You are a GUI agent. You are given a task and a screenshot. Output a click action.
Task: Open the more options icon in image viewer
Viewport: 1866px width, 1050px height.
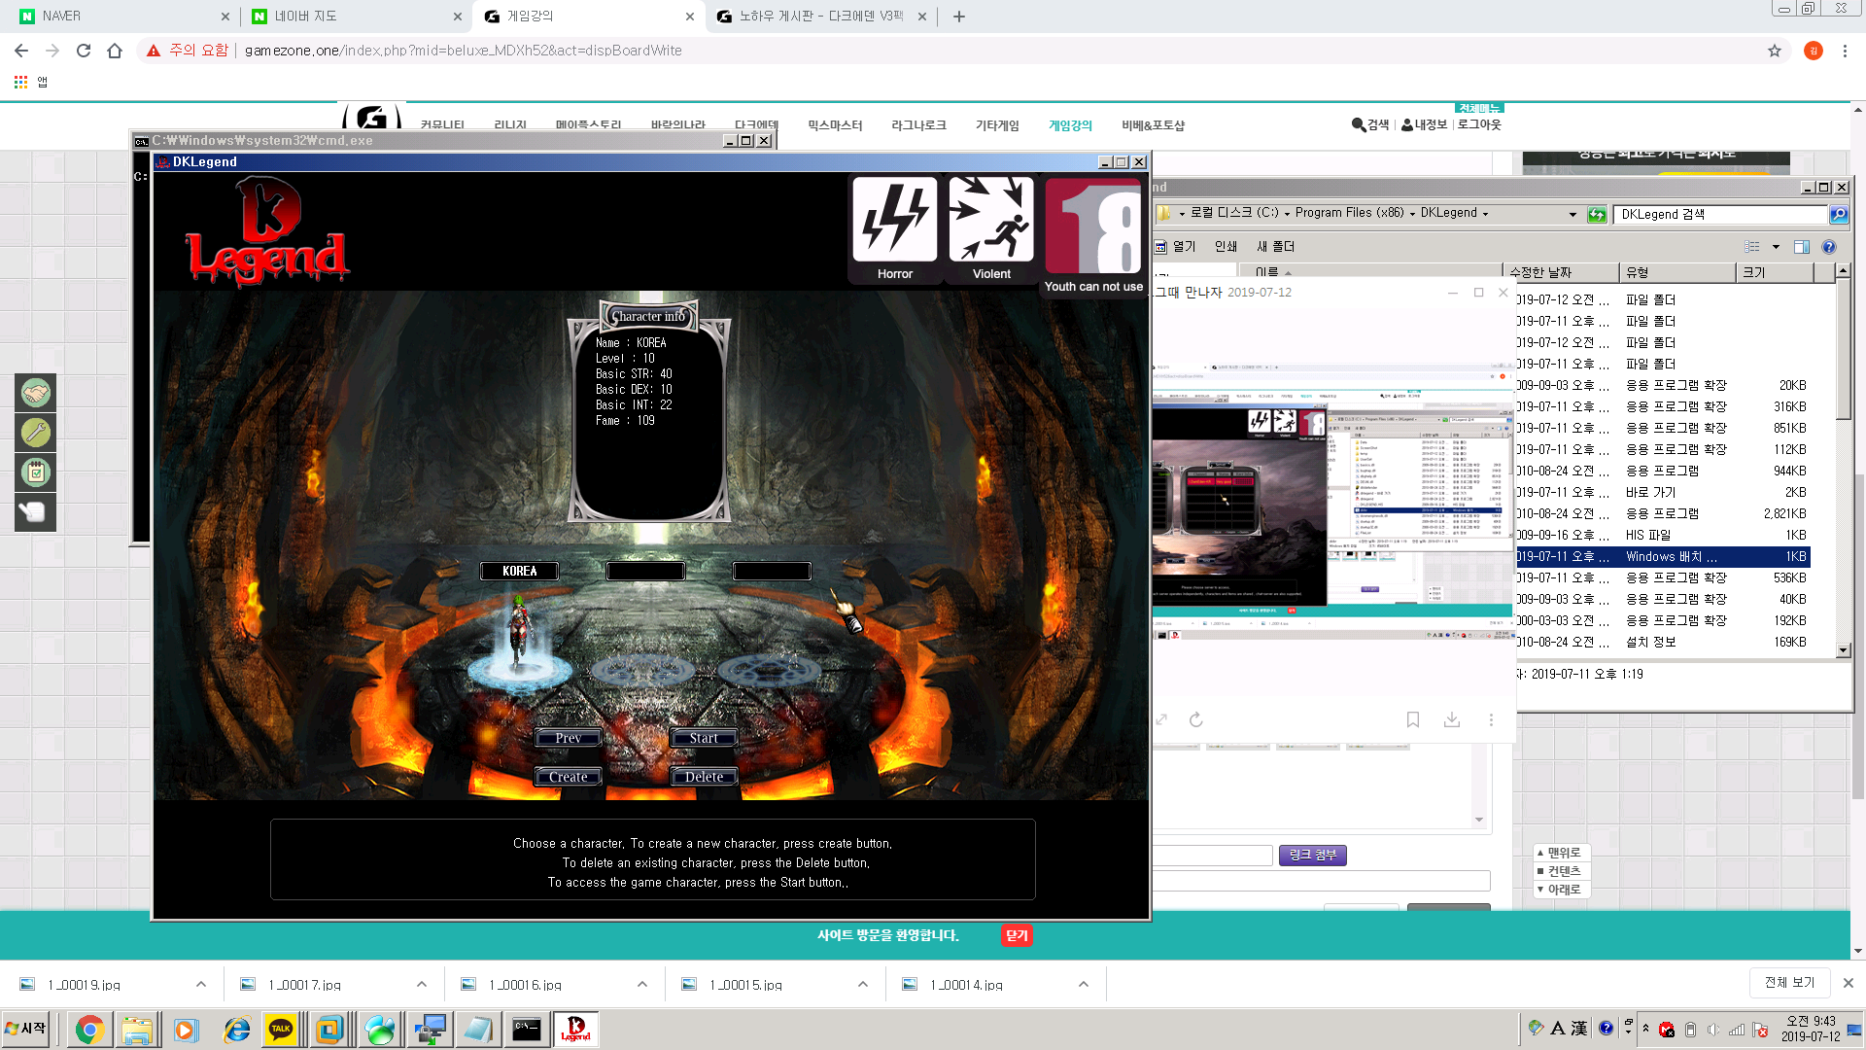(x=1491, y=719)
